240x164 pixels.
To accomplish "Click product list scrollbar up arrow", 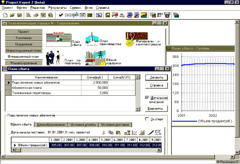I will (x=138, y=77).
